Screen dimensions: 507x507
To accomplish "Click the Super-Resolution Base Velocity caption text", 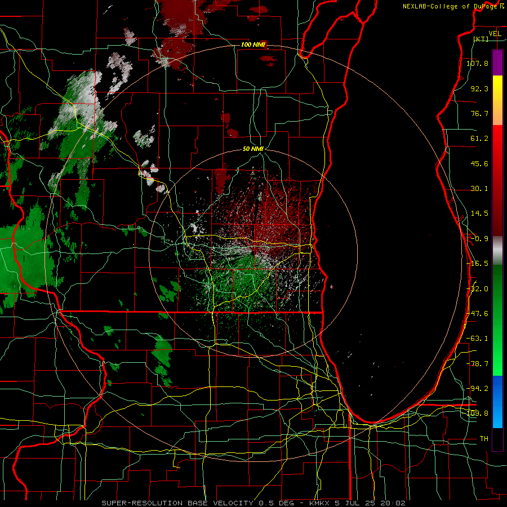I will [x=253, y=503].
